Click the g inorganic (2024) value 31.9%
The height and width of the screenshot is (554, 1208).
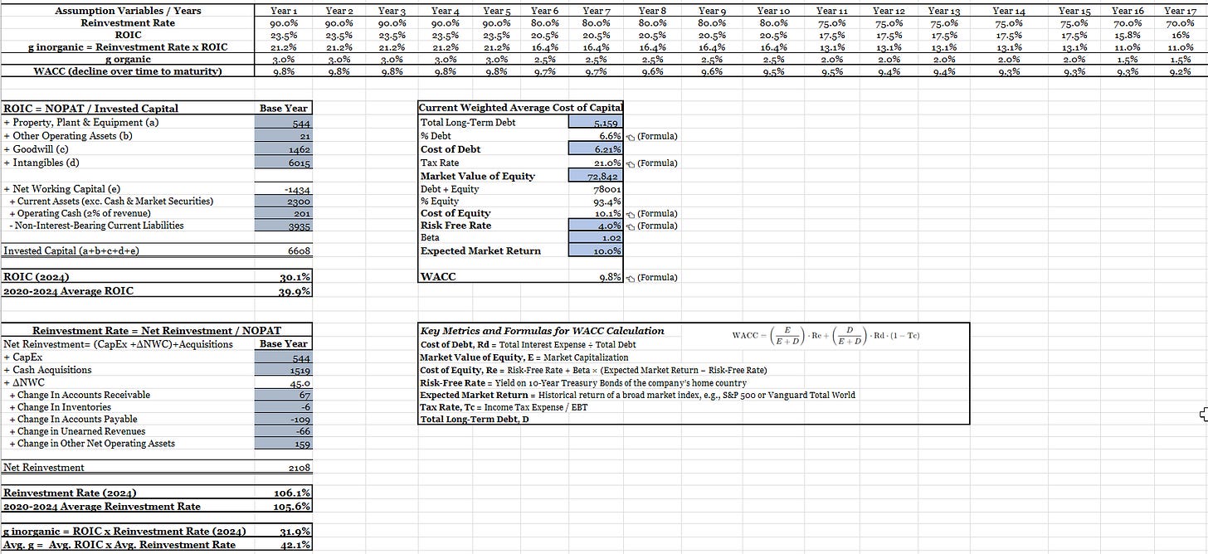pyautogui.click(x=284, y=532)
